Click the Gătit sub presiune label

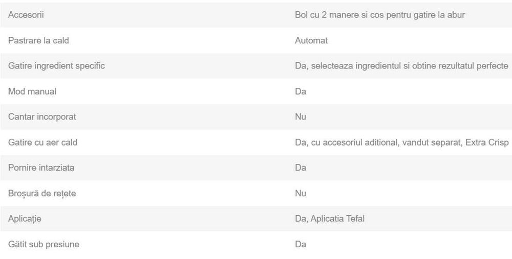coord(44,244)
